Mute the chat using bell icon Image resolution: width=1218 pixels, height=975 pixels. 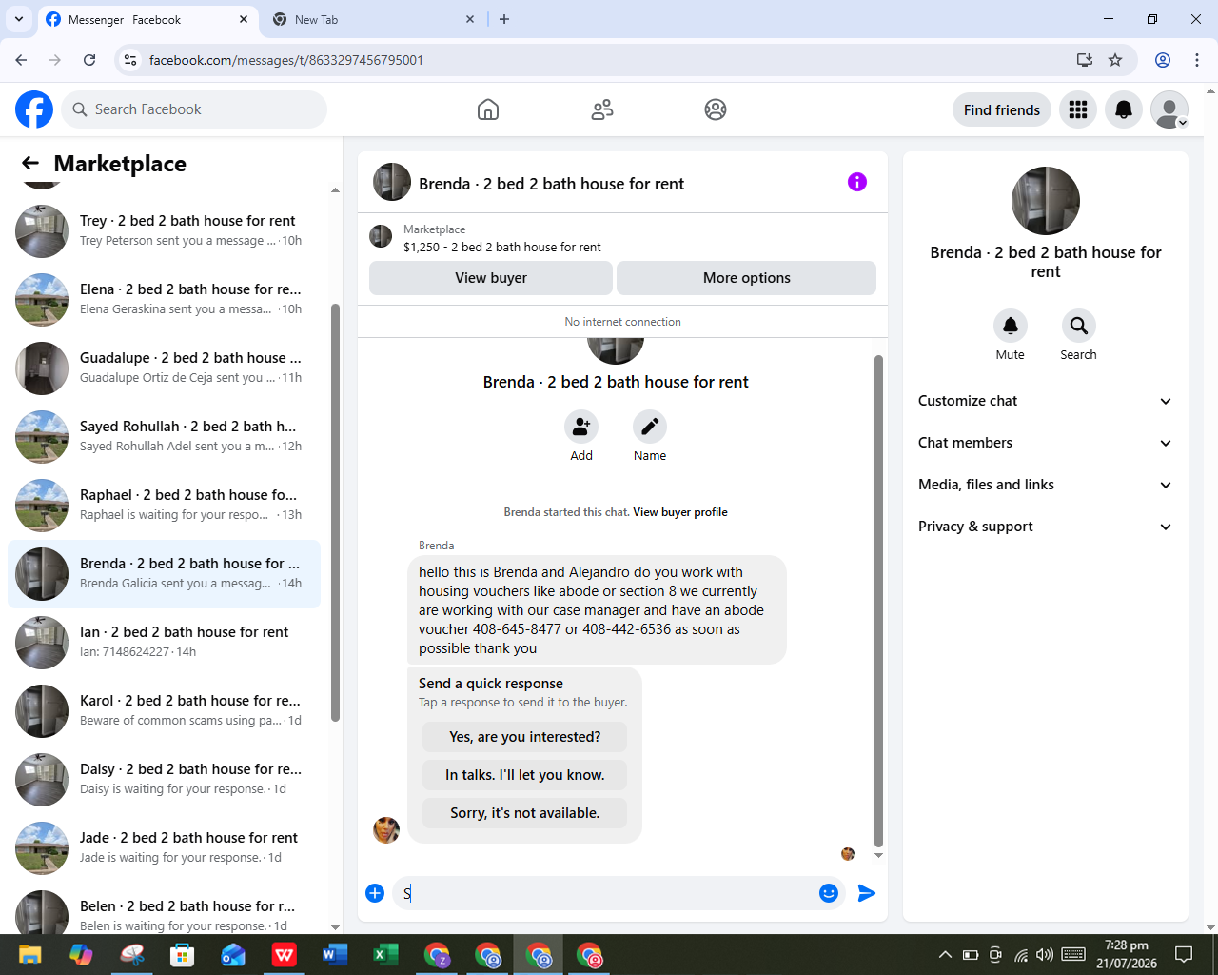[1011, 326]
